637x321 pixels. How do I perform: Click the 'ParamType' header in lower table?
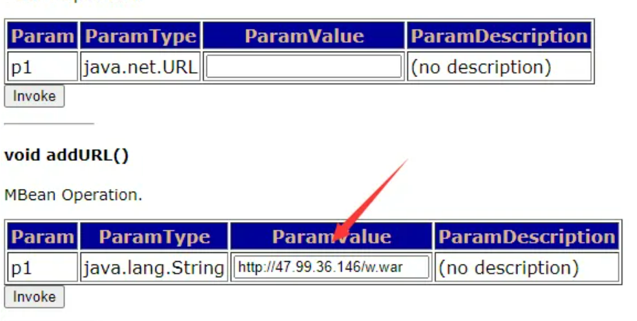[154, 236]
